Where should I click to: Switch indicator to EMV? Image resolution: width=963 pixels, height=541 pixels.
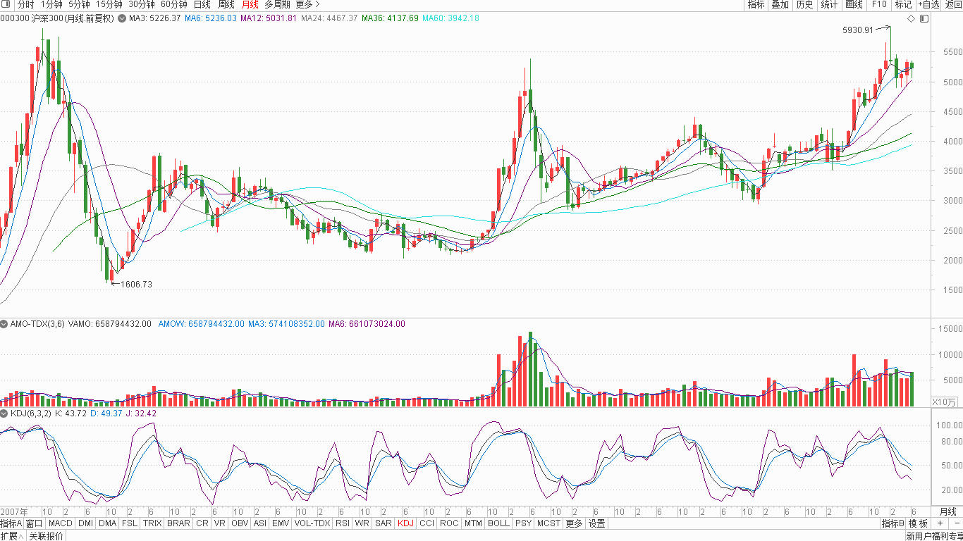tap(281, 523)
